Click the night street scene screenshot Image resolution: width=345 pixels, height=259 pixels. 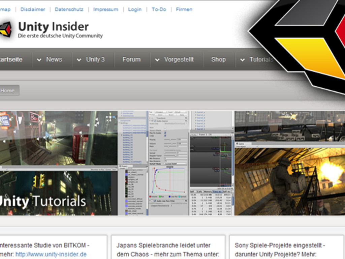[x=58, y=138]
